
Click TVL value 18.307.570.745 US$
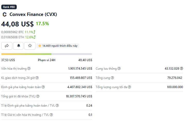[79, 96]
